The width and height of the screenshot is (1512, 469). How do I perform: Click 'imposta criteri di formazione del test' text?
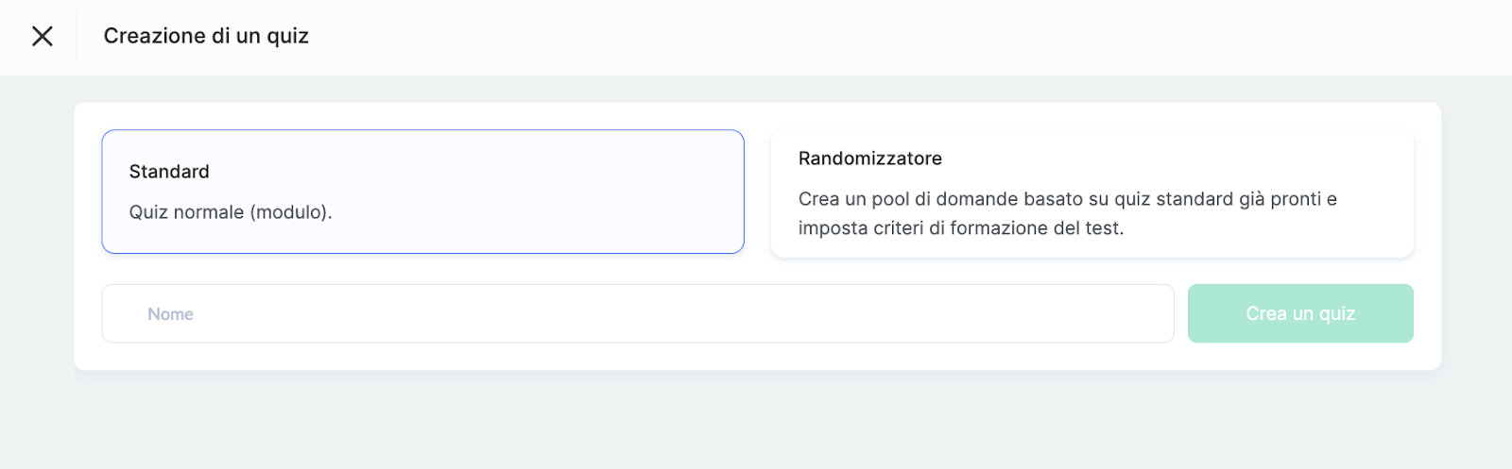(x=960, y=228)
